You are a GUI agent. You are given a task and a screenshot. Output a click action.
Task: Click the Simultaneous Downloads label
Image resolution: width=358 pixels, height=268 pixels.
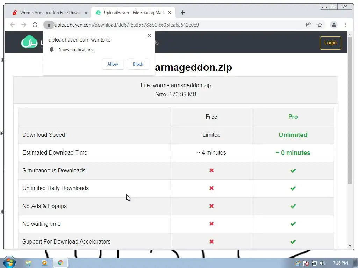pos(54,170)
